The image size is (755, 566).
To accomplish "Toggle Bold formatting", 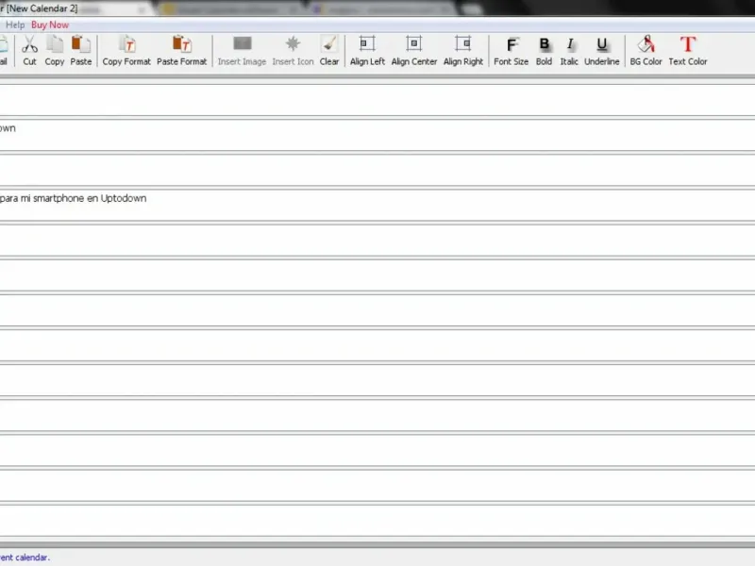I will [545, 50].
